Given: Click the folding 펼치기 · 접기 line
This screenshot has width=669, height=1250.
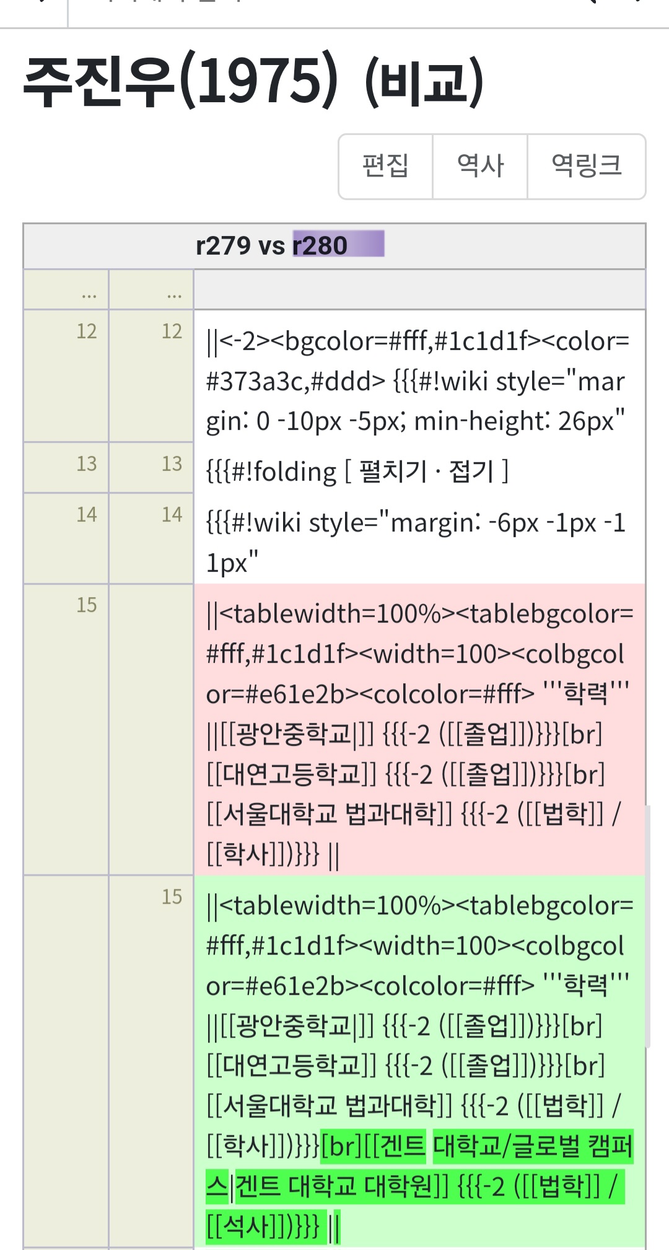Looking at the screenshot, I should 357,472.
